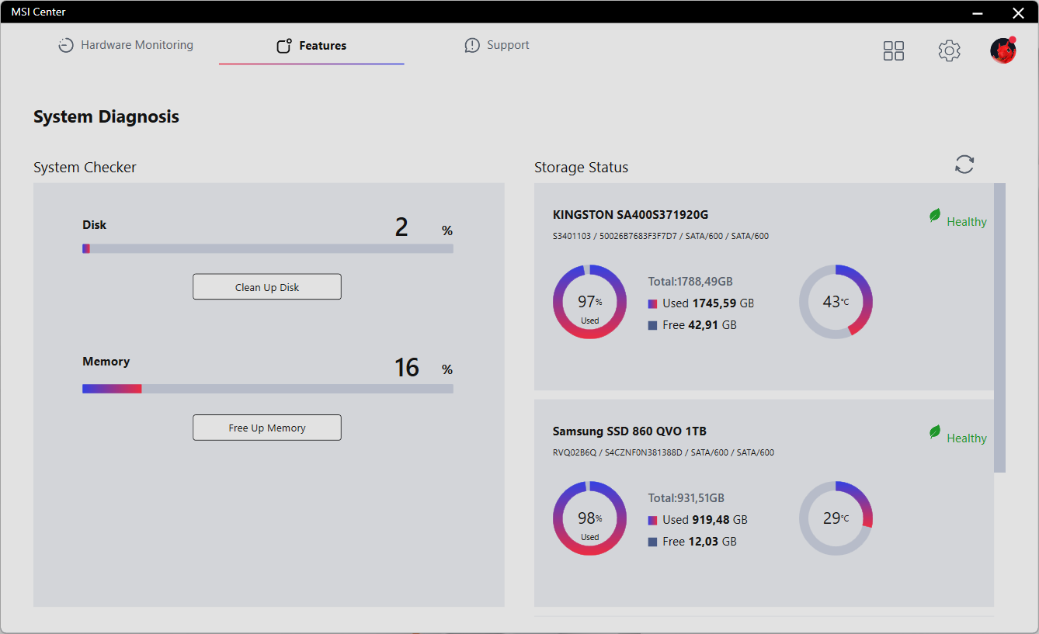Click Healthy leaf icon for Samsung SSD

(x=935, y=432)
